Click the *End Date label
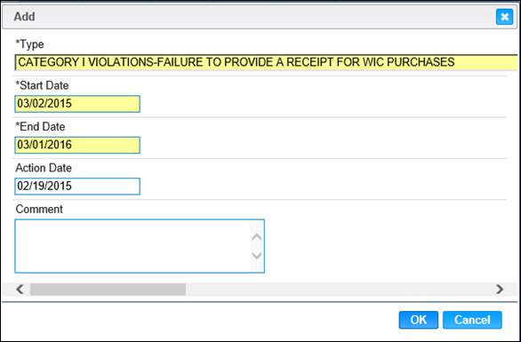 40,126
